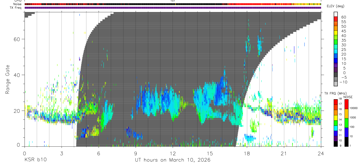Click the '17' value on TX FRQ legend
361x166 pixels.
340,104
